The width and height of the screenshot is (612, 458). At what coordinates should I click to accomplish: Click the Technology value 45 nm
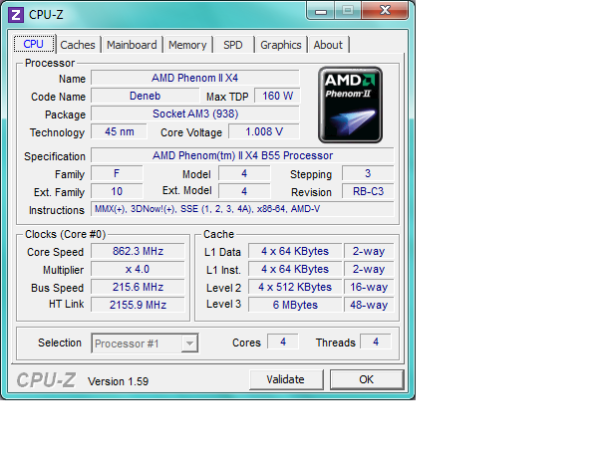pyautogui.click(x=119, y=131)
